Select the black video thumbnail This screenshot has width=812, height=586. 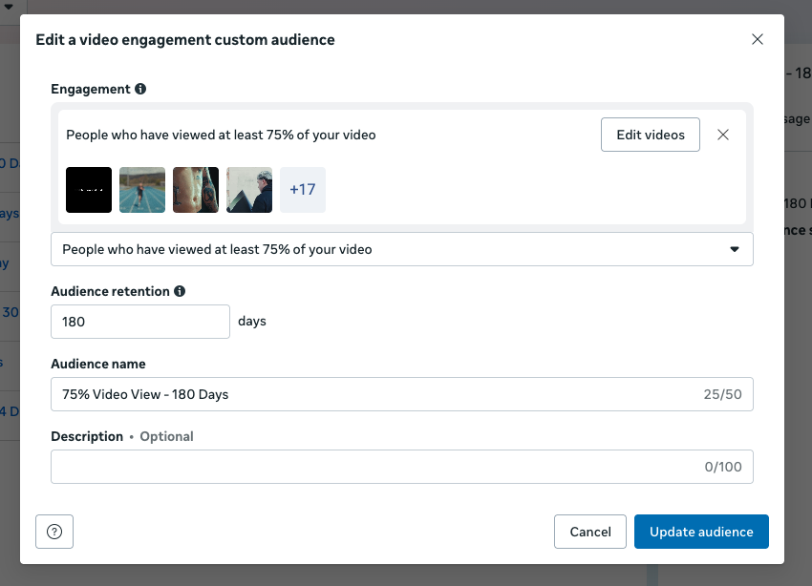click(x=89, y=190)
